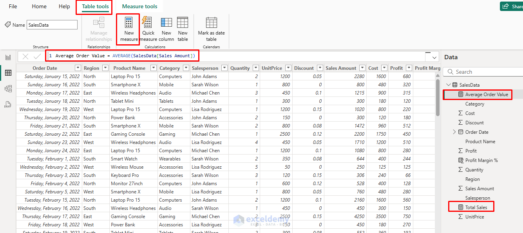Switch to Report view sidebar icon
Screen dimensions: 523x233
coord(8,57)
